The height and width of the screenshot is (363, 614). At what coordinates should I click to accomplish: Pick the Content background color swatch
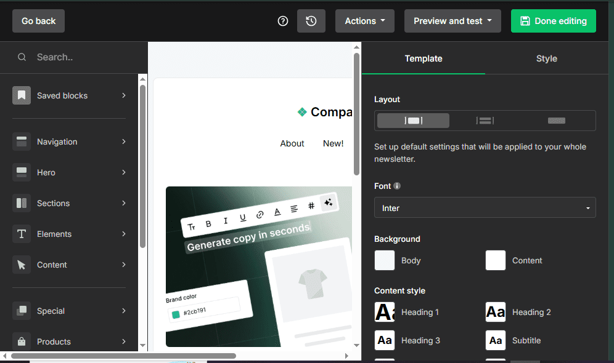(x=496, y=260)
